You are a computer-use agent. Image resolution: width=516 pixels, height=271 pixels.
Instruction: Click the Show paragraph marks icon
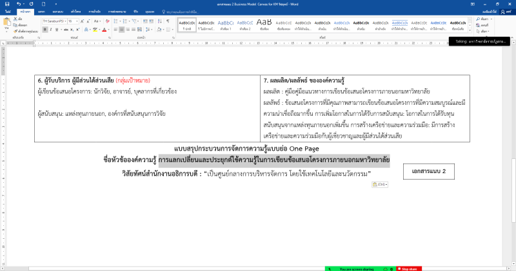pos(168,21)
